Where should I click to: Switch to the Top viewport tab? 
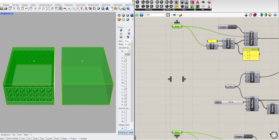(x=14, y=135)
